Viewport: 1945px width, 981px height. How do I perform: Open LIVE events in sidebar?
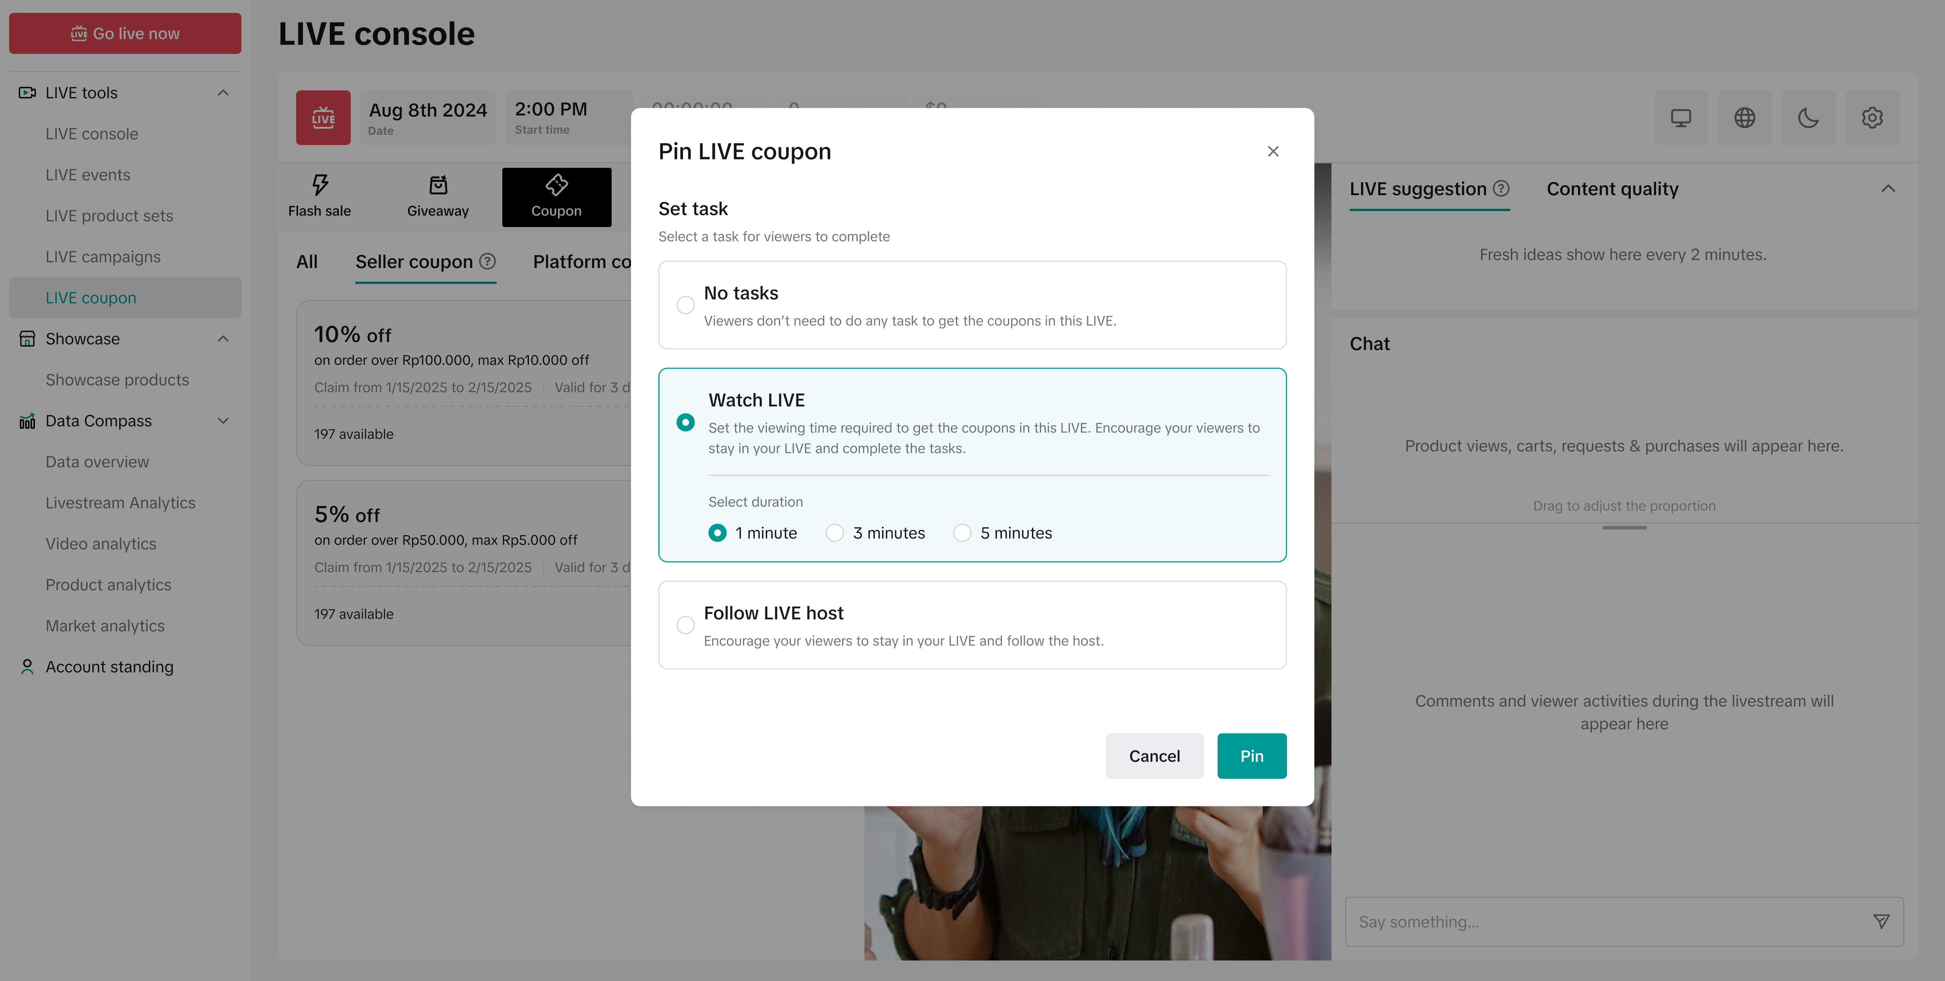coord(88,175)
